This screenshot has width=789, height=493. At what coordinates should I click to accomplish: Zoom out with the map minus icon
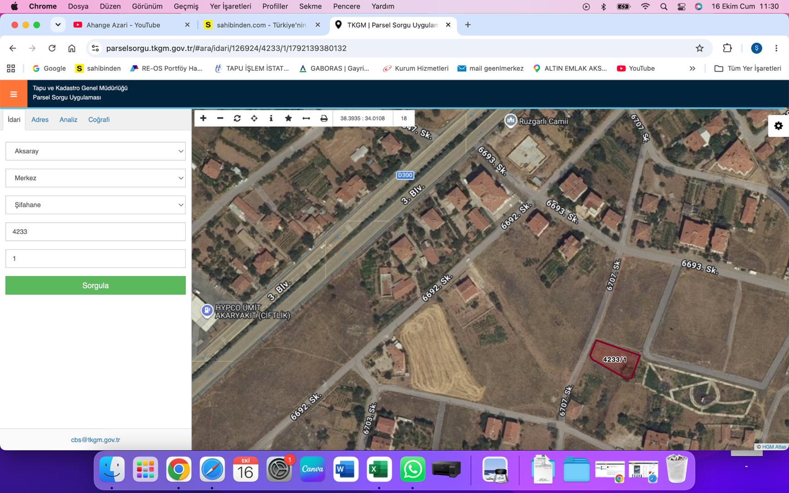pos(220,118)
